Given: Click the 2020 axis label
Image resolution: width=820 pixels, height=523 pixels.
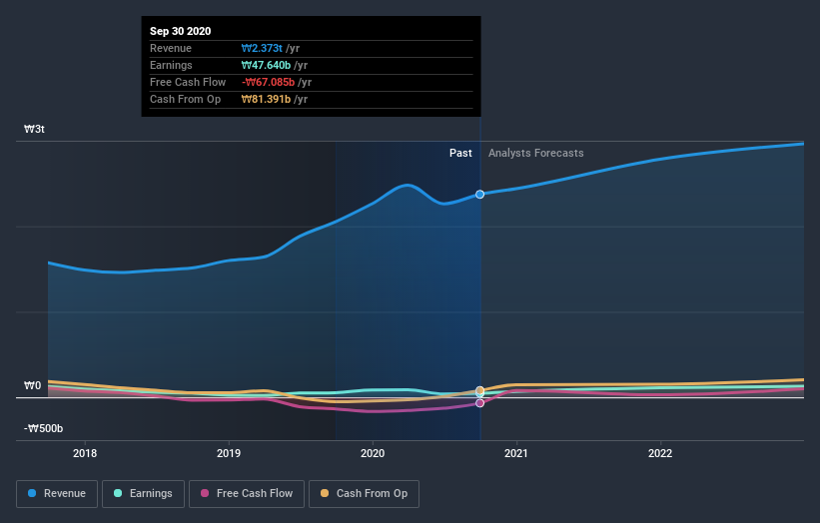Looking at the screenshot, I should [x=373, y=453].
